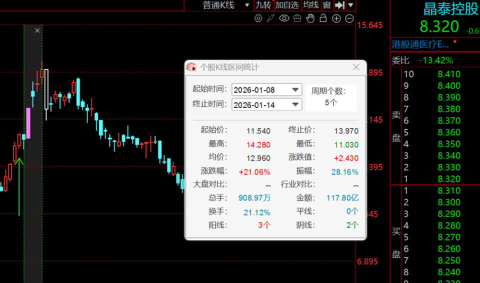Zoom out with the minus circle icon
This screenshot has height=283, width=480.
click(349, 18)
